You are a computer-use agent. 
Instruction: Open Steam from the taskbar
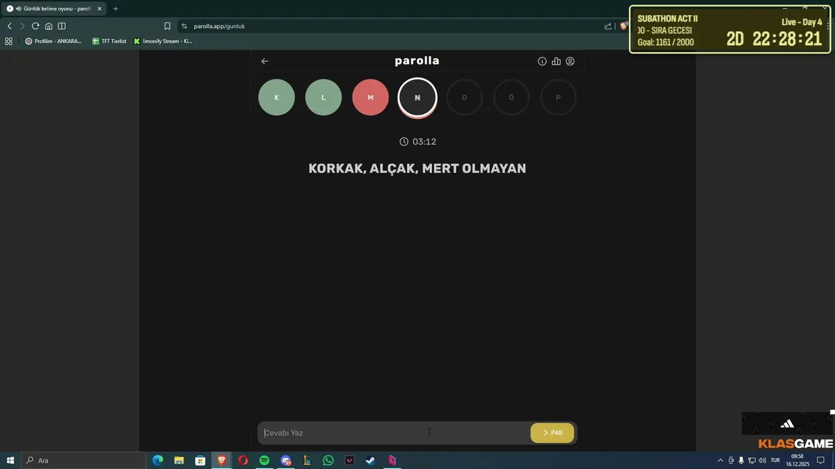coord(371,461)
